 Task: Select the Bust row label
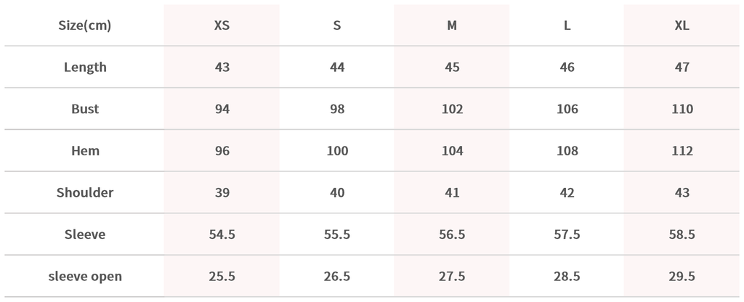click(85, 110)
